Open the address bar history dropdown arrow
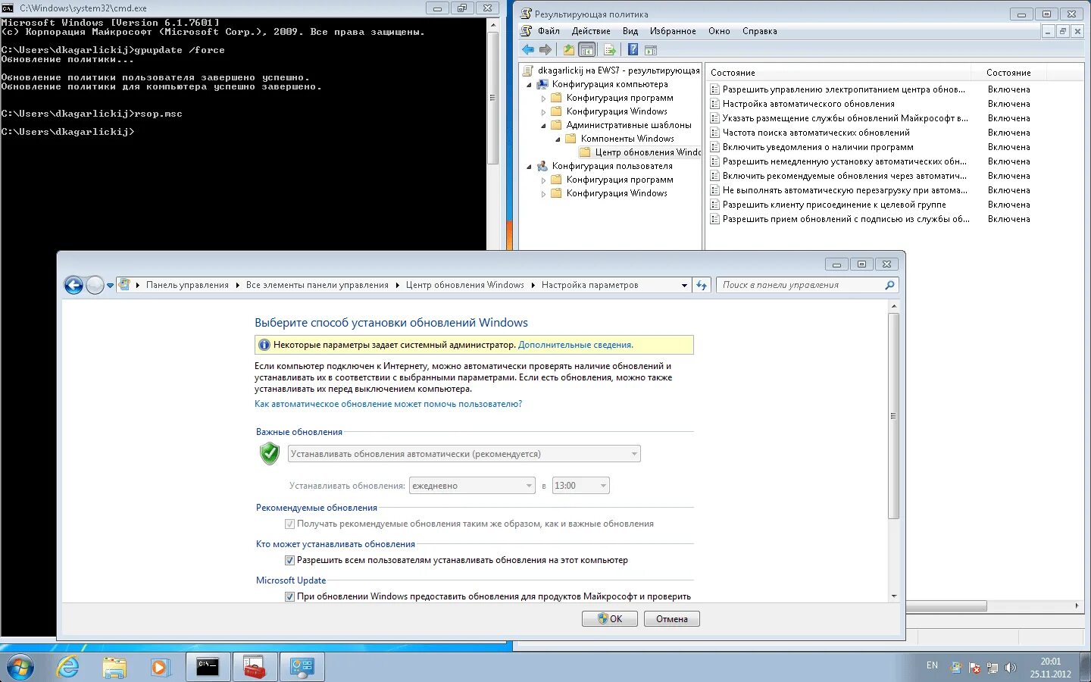Viewport: 1091px width, 682px height. (684, 285)
